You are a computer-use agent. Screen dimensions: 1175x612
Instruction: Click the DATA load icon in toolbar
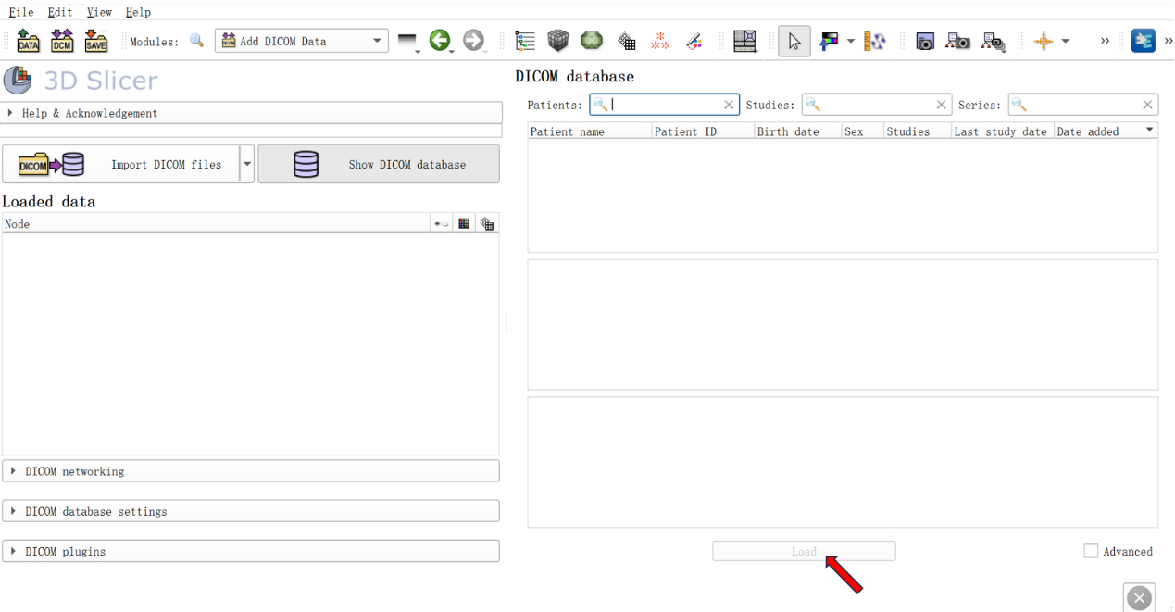point(28,41)
